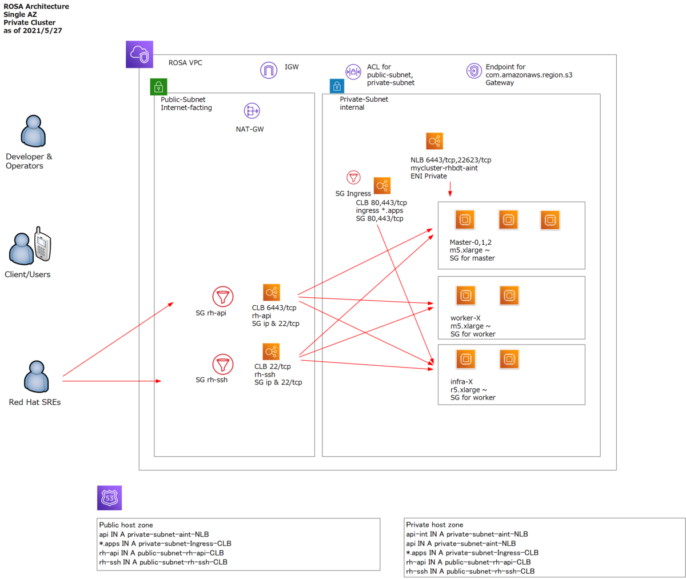Select the "Public host zone" heading
686x579 pixels.
click(126, 525)
